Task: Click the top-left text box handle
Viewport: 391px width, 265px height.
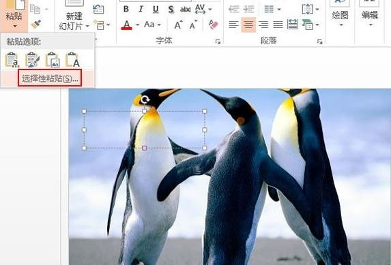Action: (x=84, y=111)
